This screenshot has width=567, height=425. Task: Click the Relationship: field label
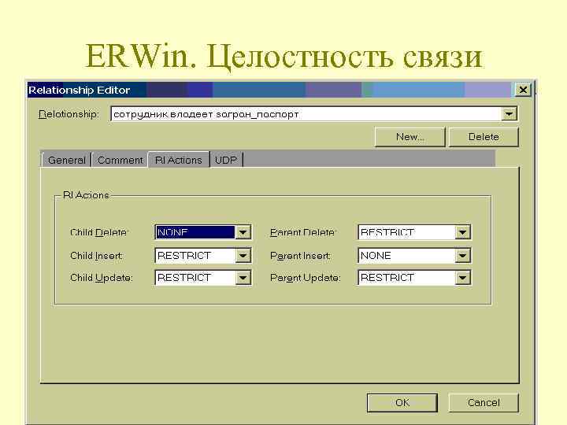[69, 114]
